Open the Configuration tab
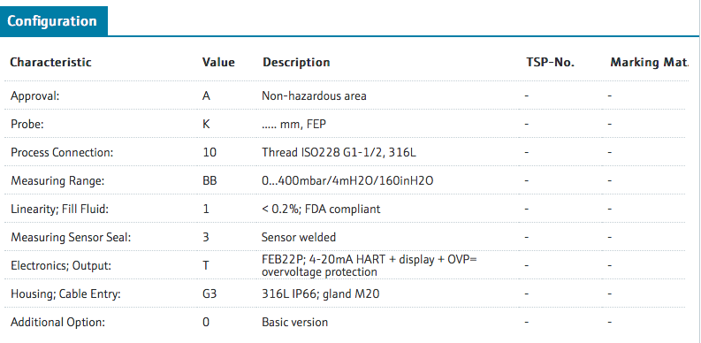Screen dimensions: 701x343 click(54, 21)
